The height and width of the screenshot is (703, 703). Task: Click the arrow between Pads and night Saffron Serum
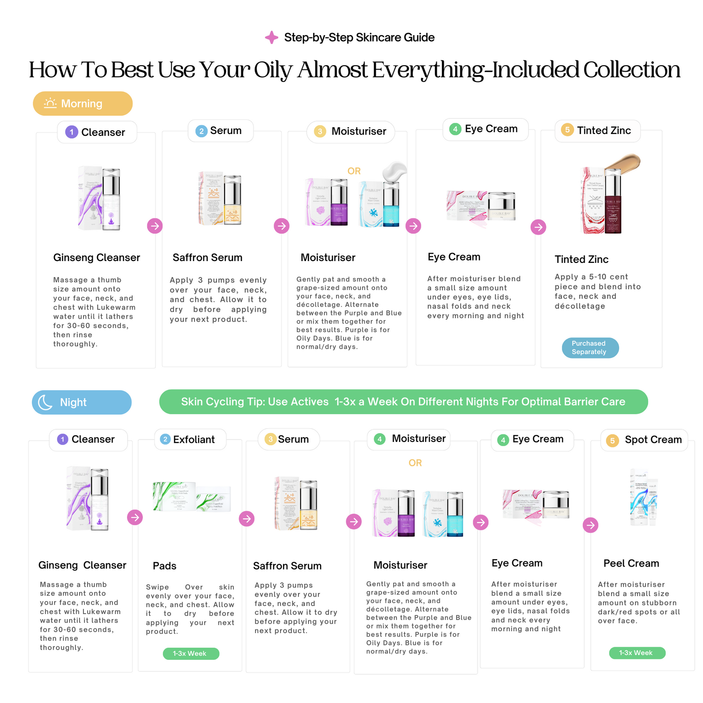tap(247, 518)
